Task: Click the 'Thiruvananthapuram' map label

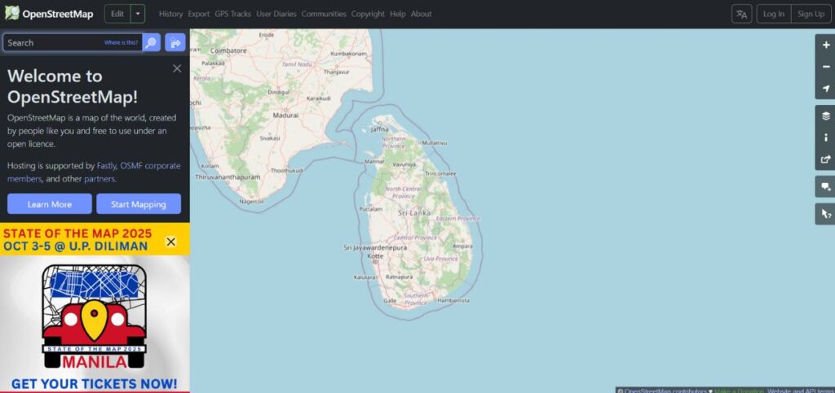Action: [228, 177]
